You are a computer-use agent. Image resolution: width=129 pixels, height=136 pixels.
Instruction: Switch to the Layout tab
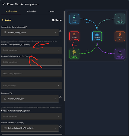pyautogui.click(x=51, y=11)
